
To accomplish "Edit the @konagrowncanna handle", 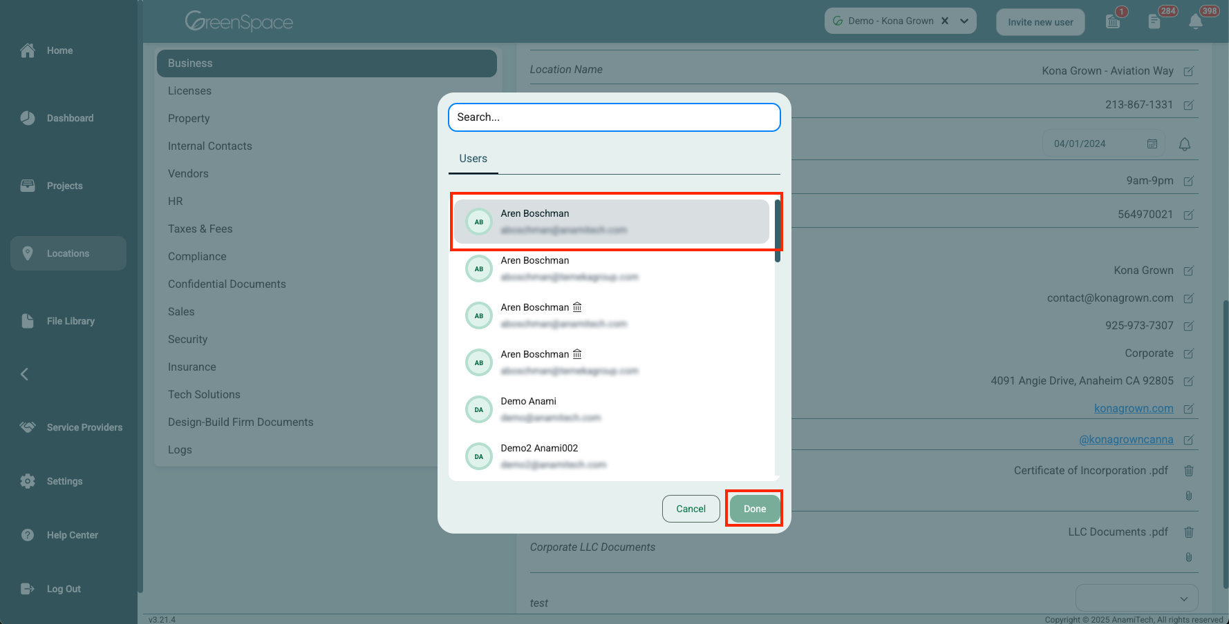I will click(x=1189, y=440).
